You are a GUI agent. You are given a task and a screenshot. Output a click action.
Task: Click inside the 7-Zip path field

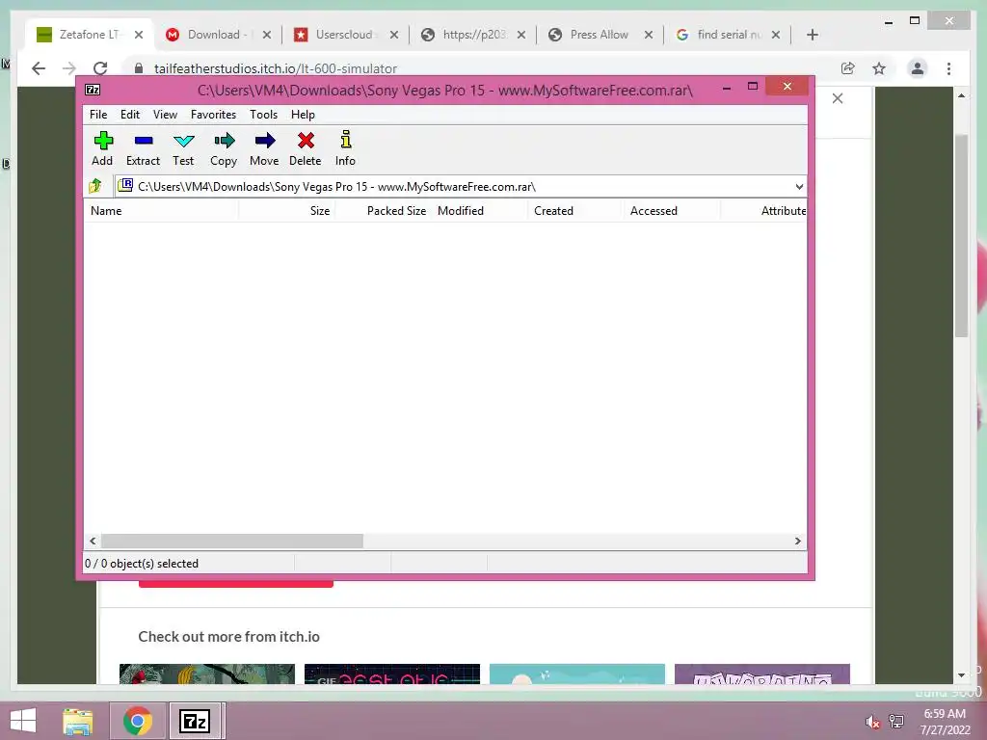(453, 187)
